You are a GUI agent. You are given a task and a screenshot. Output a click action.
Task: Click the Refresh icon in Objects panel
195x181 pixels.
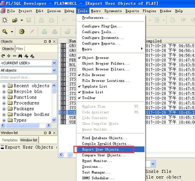tap(3, 56)
